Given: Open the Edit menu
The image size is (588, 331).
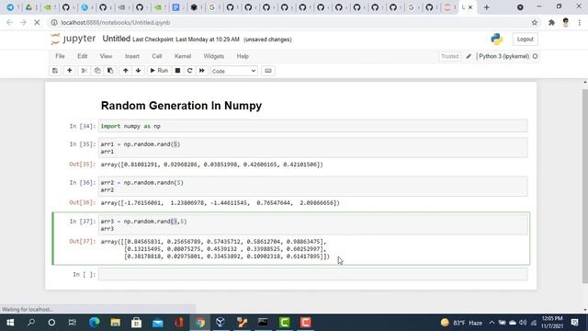Looking at the screenshot, I should (82, 56).
